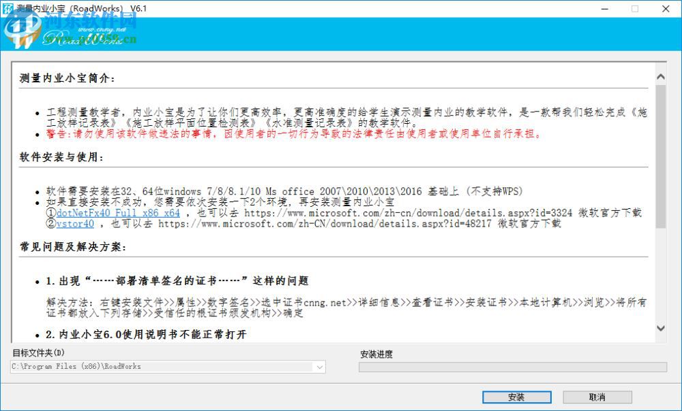Click the 目标文件夹(D) label
This screenshot has height=411, width=682.
pyautogui.click(x=38, y=353)
